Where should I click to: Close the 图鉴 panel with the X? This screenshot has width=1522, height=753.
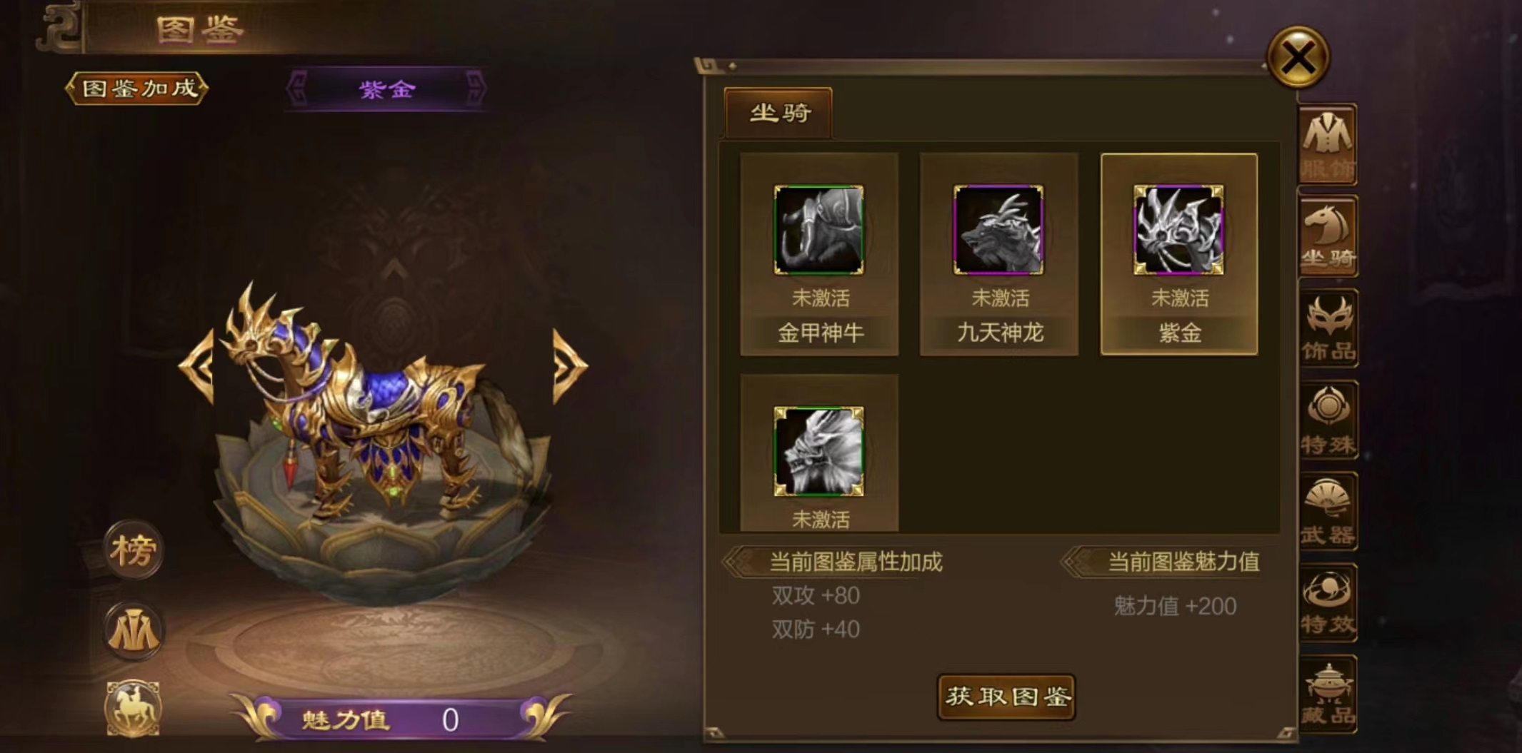[1298, 57]
